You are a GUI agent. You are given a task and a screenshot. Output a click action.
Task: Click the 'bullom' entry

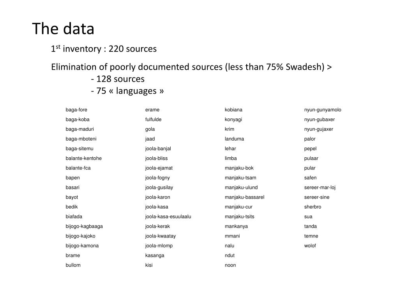73,265
